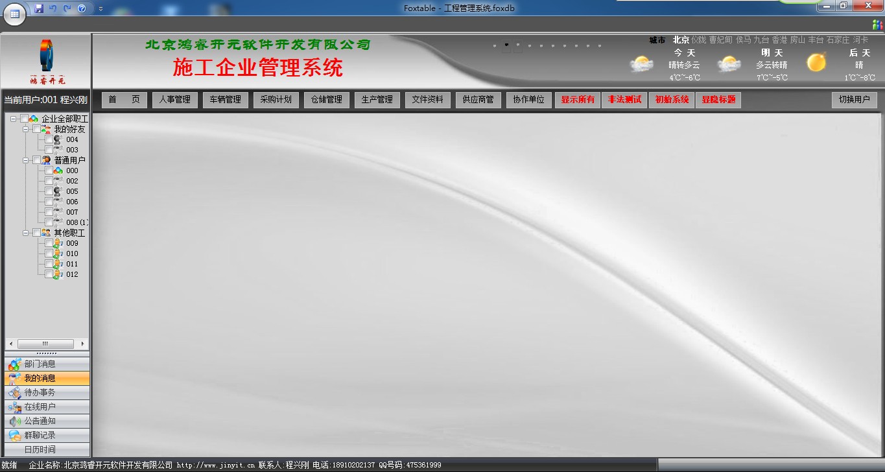885x472 pixels.
Task: Open the 协作单位 menu
Action: [529, 100]
